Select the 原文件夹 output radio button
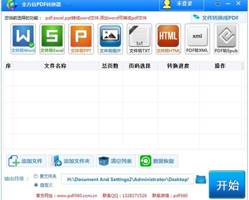The width and height of the screenshot is (249, 200). pyautogui.click(x=36, y=176)
